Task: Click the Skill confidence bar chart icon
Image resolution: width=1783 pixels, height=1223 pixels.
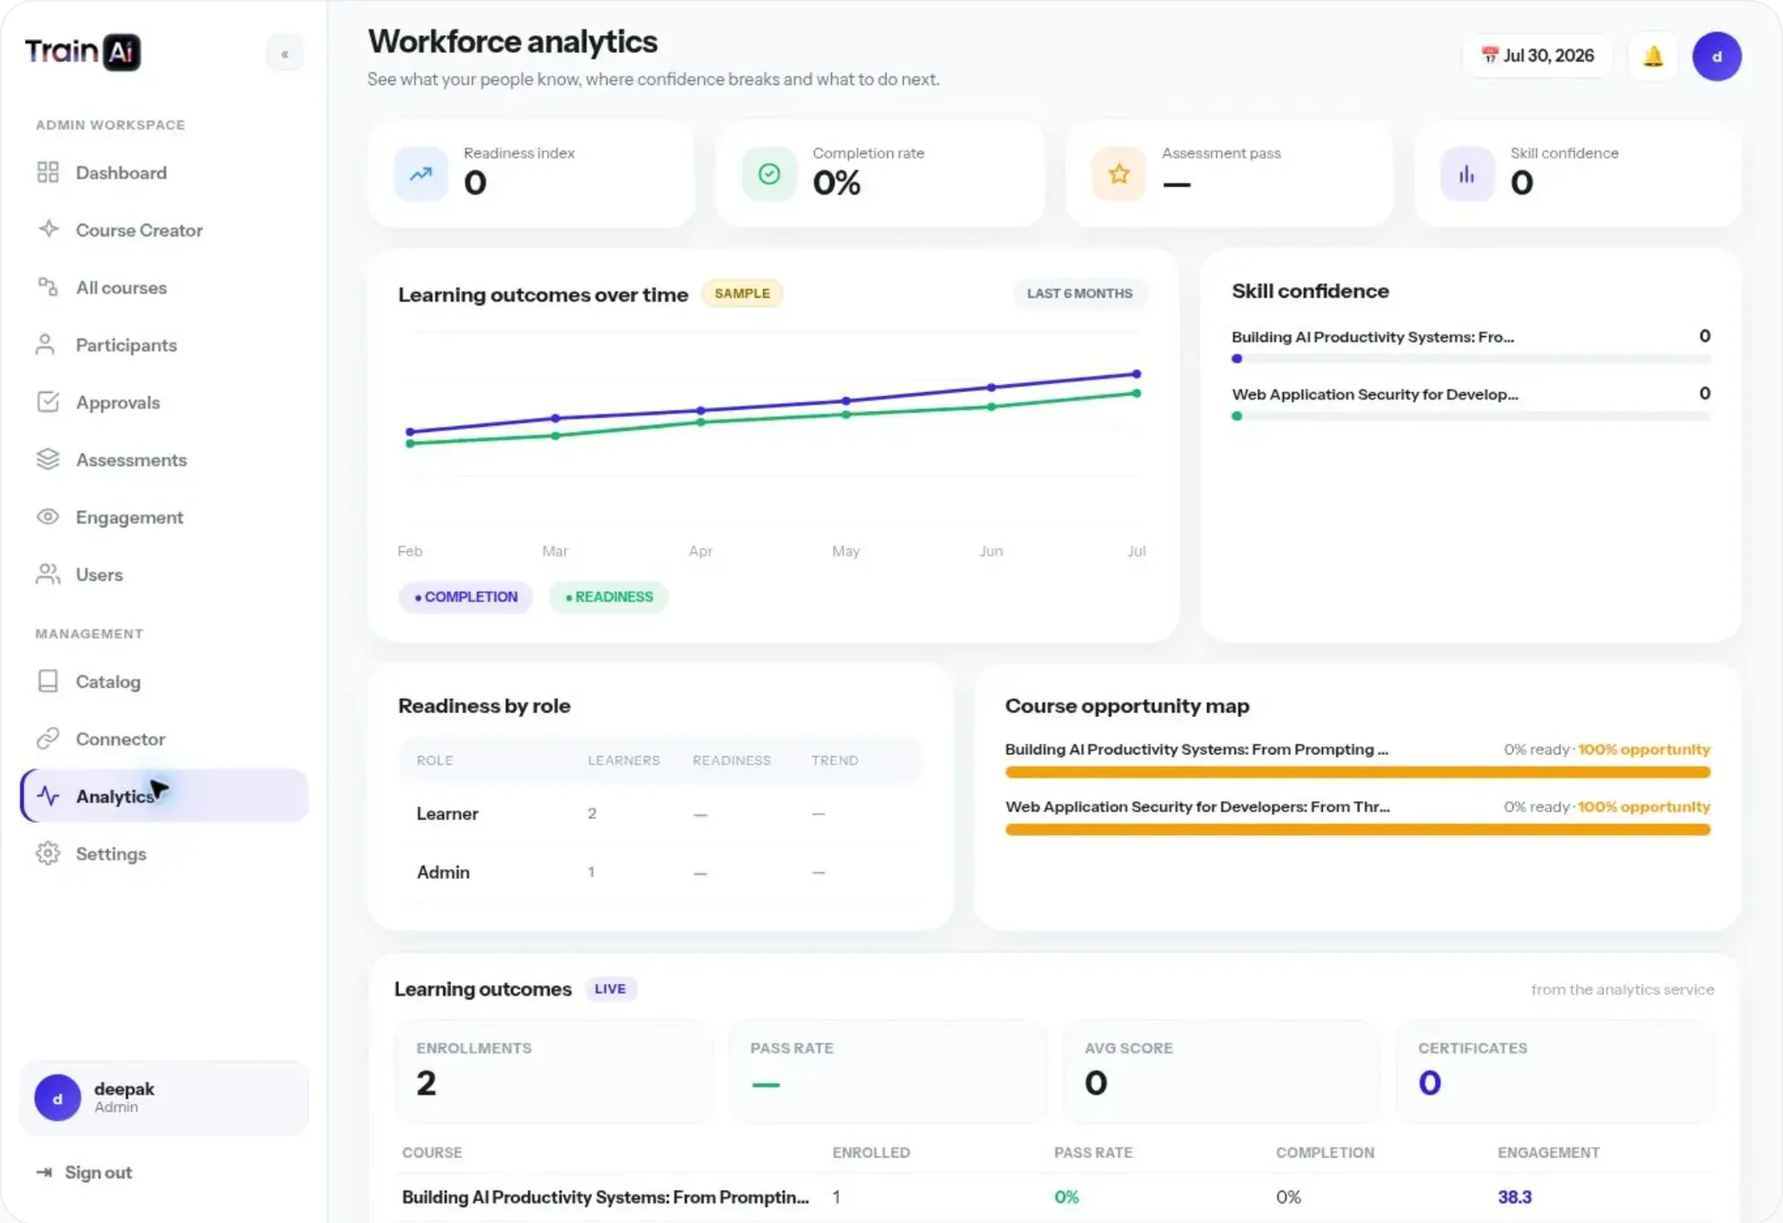Action: pyautogui.click(x=1467, y=174)
